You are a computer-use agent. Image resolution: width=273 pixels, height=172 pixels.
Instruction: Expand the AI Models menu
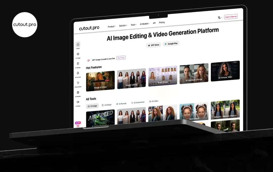coord(145,24)
